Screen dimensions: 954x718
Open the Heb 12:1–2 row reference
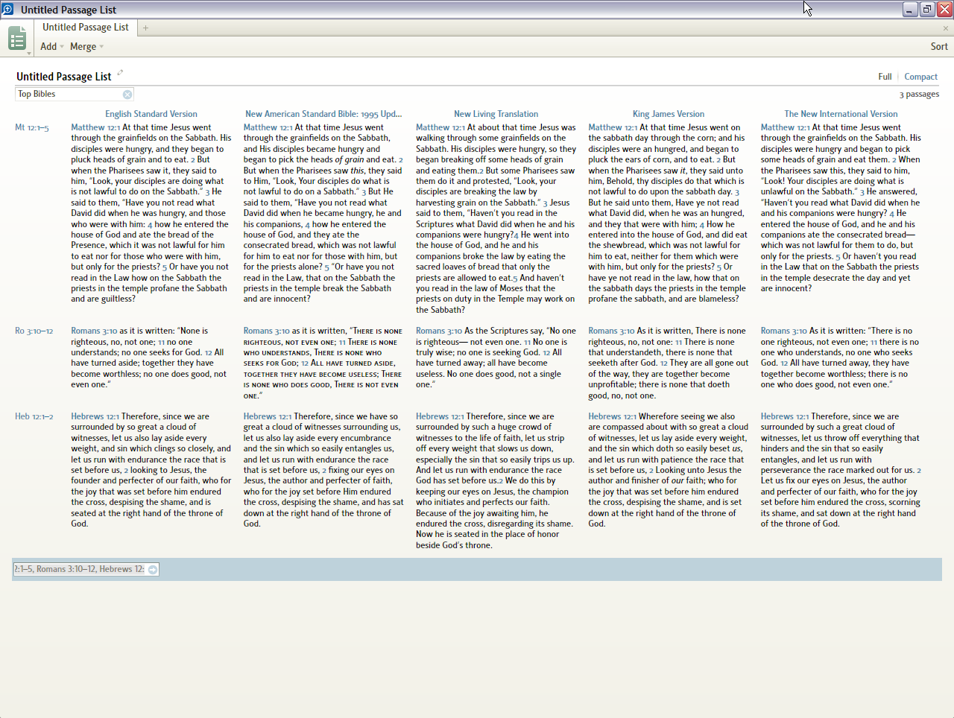(x=34, y=416)
